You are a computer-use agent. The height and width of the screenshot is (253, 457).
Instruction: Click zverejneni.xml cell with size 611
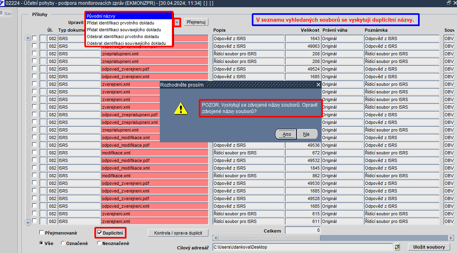tap(155, 221)
